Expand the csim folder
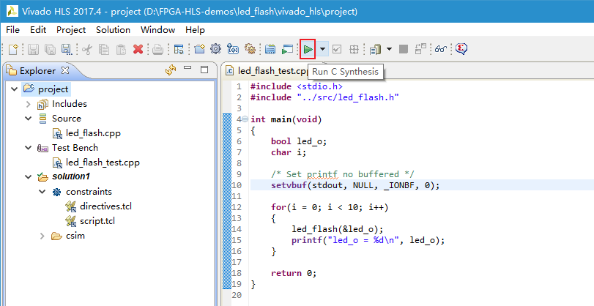 pyautogui.click(x=42, y=236)
